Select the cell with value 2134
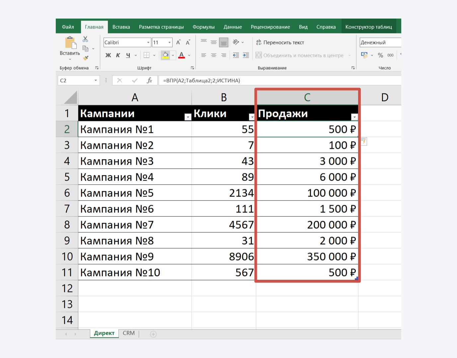This screenshot has height=358, width=457. click(x=224, y=193)
